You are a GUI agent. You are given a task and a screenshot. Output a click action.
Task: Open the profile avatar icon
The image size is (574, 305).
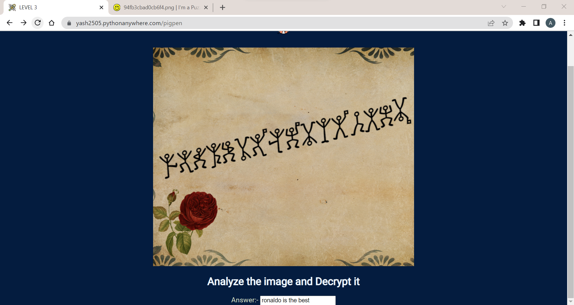click(x=551, y=23)
